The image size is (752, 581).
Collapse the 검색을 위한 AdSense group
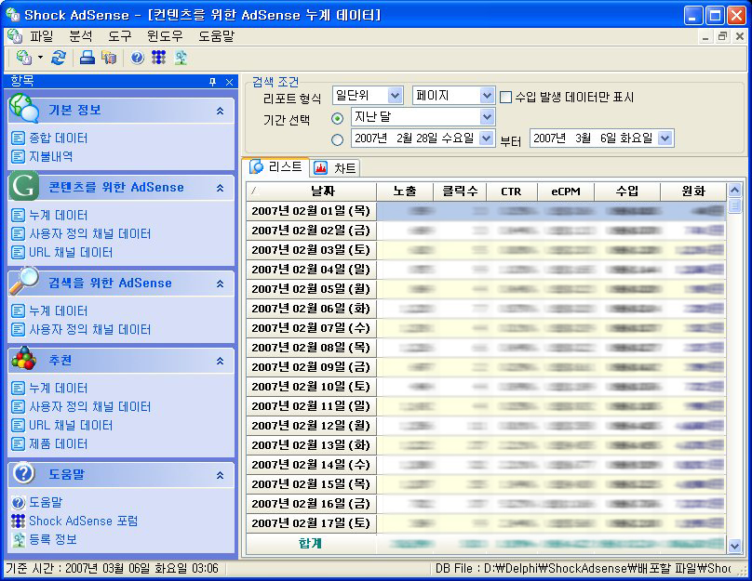click(x=220, y=284)
